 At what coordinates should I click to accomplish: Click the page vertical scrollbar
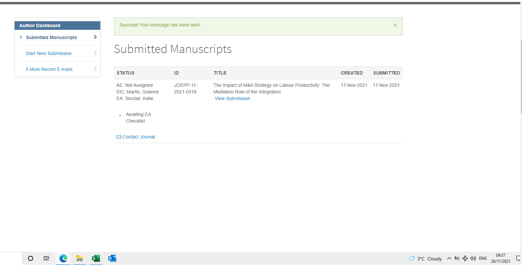(521, 77)
